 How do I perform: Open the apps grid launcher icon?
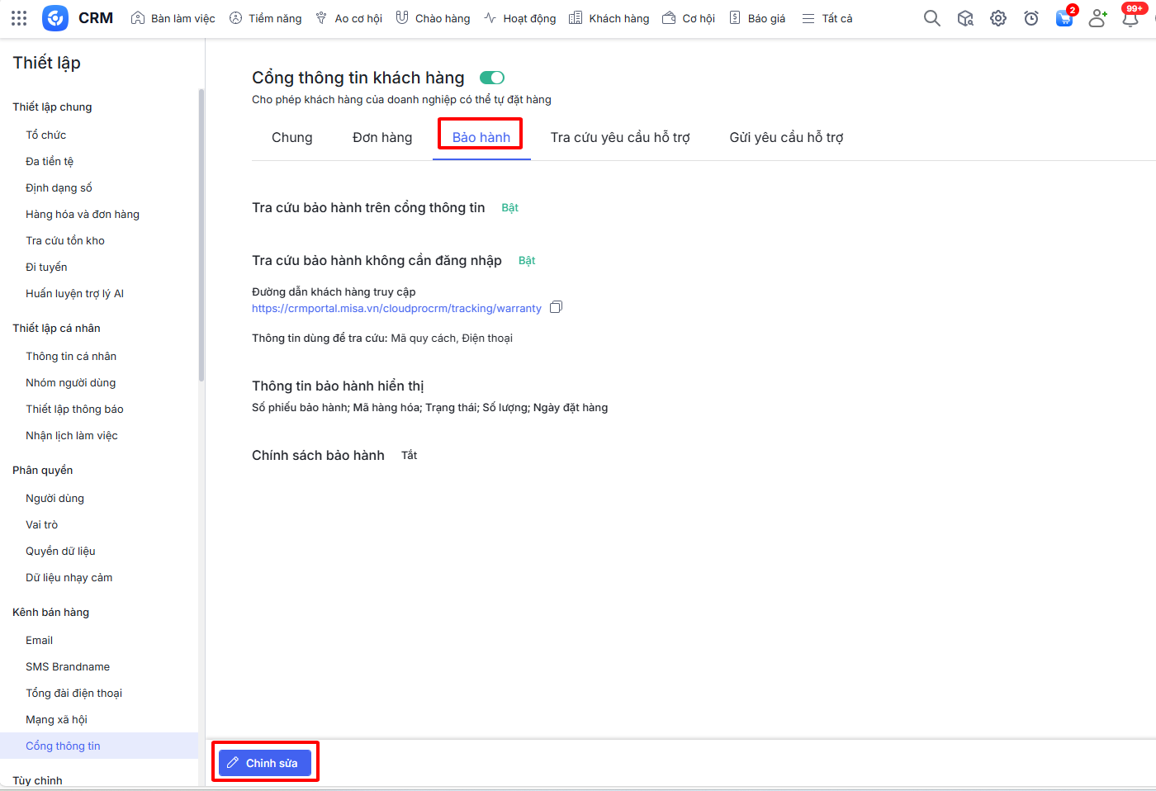(19, 18)
